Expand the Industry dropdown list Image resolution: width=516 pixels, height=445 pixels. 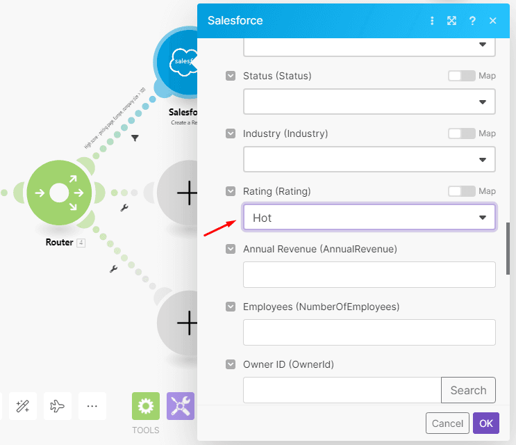(x=369, y=159)
